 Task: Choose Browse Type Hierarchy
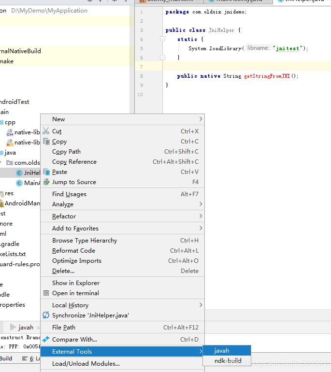[122, 240]
